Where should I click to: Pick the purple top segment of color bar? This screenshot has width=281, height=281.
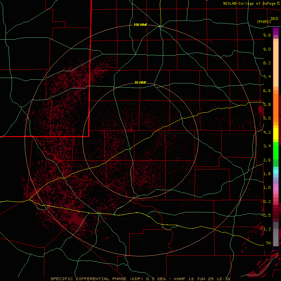click(276, 31)
